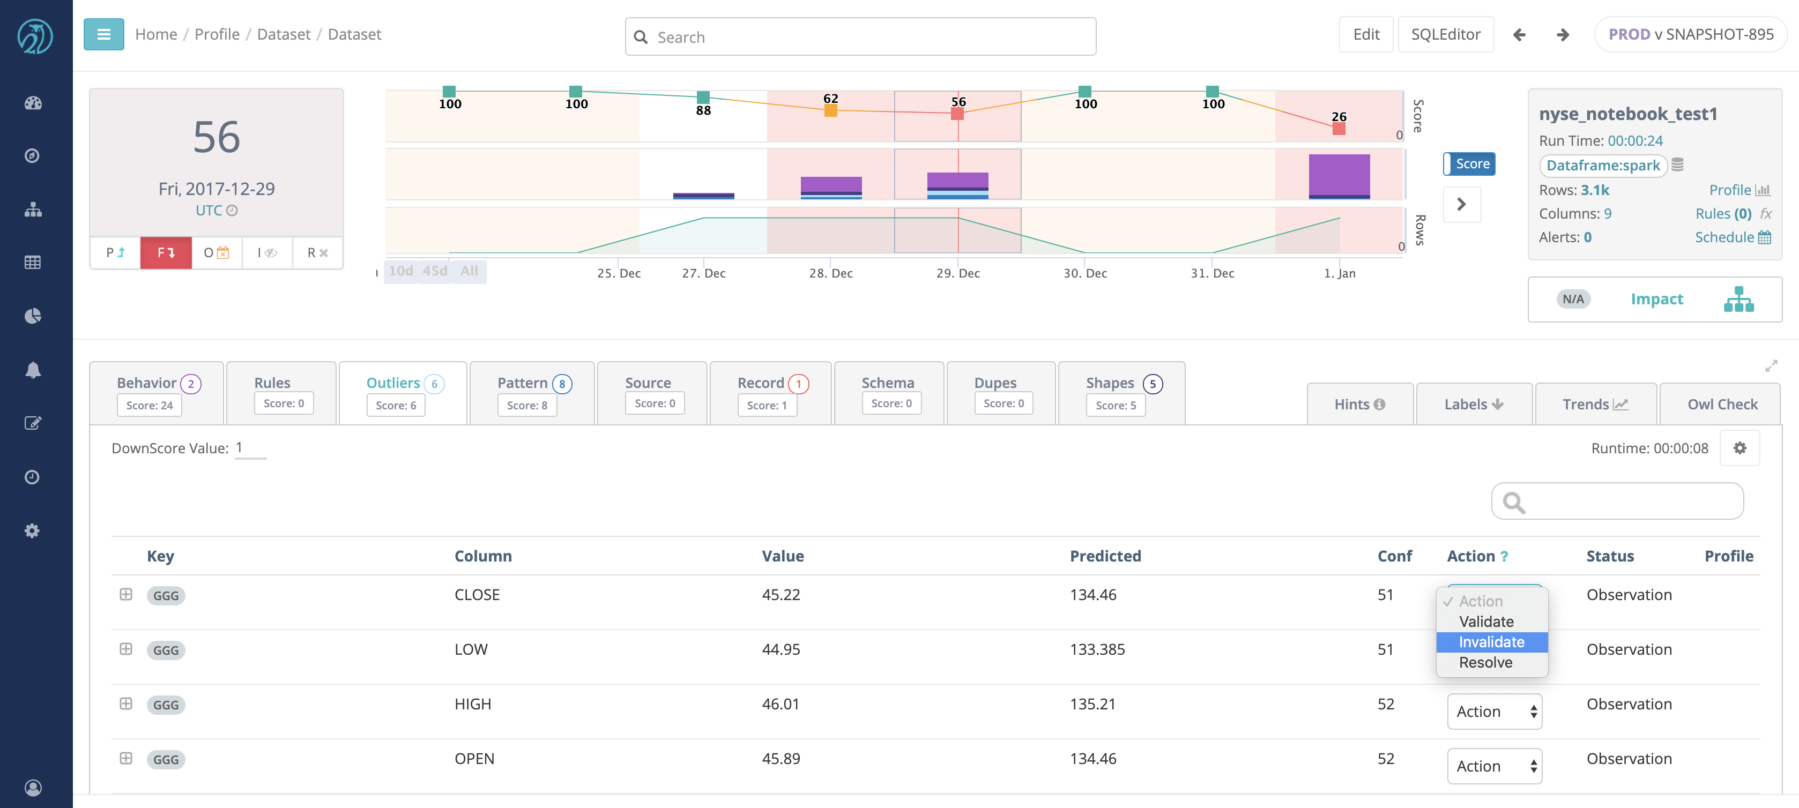Navigate back with left arrow icon
The image size is (1799, 808).
tap(1519, 34)
